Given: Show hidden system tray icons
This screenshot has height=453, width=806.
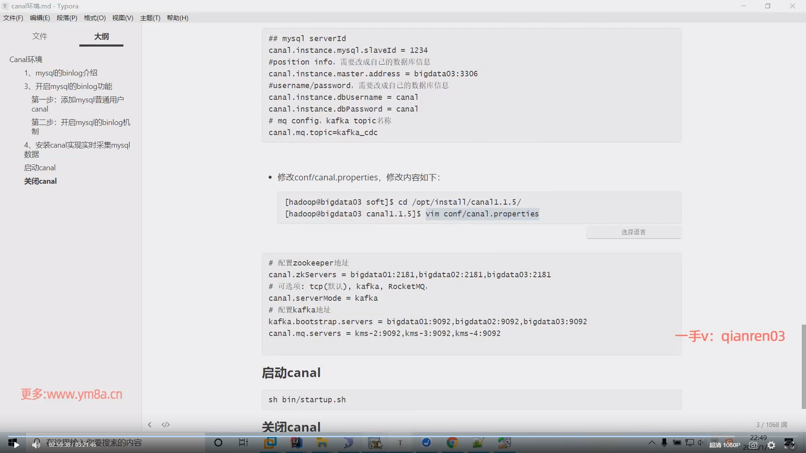Looking at the screenshot, I should 652,443.
